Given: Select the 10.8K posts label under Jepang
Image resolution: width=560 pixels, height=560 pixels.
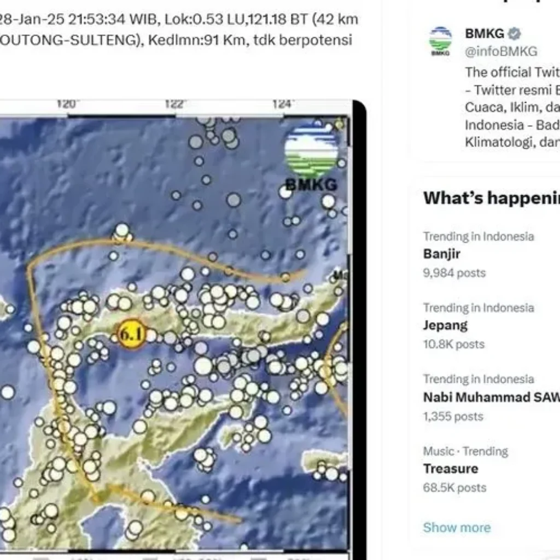Looking at the screenshot, I should (453, 344).
